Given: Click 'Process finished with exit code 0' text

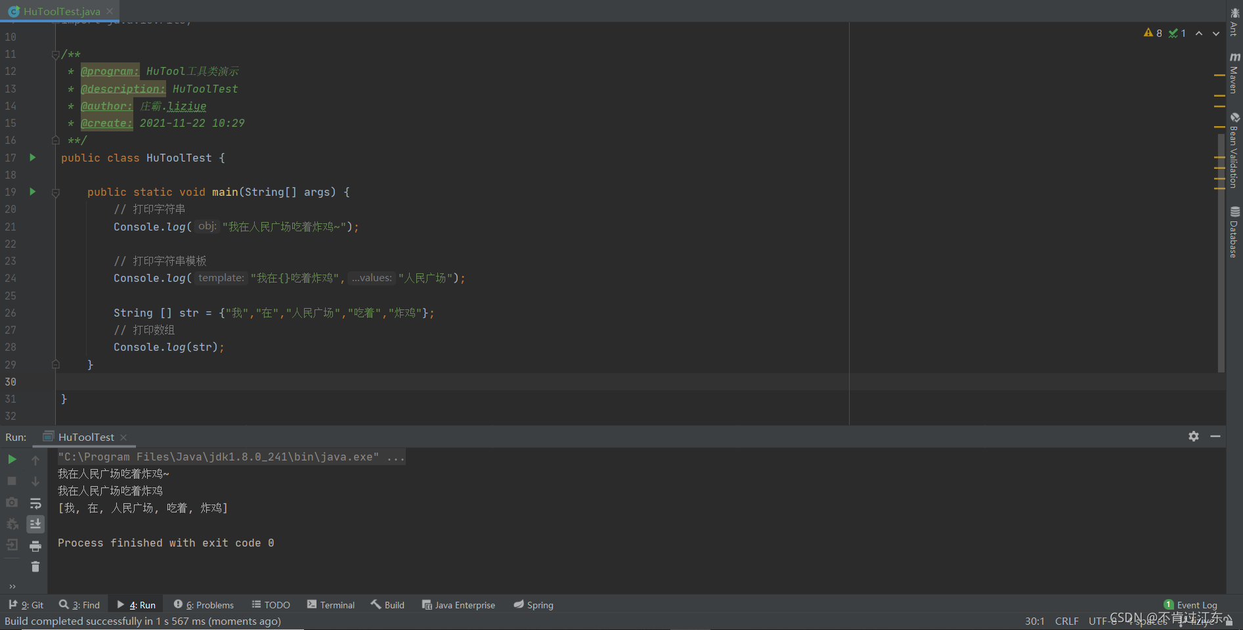Looking at the screenshot, I should [166, 543].
